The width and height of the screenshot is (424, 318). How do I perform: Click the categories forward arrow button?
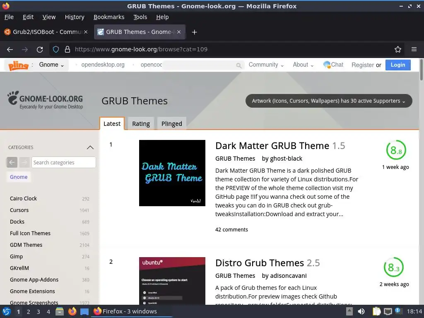click(24, 162)
